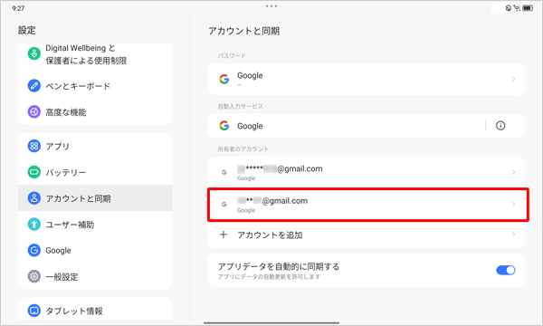
Task: Tap the ユーザー補助 accessibility icon
Action: 34,225
